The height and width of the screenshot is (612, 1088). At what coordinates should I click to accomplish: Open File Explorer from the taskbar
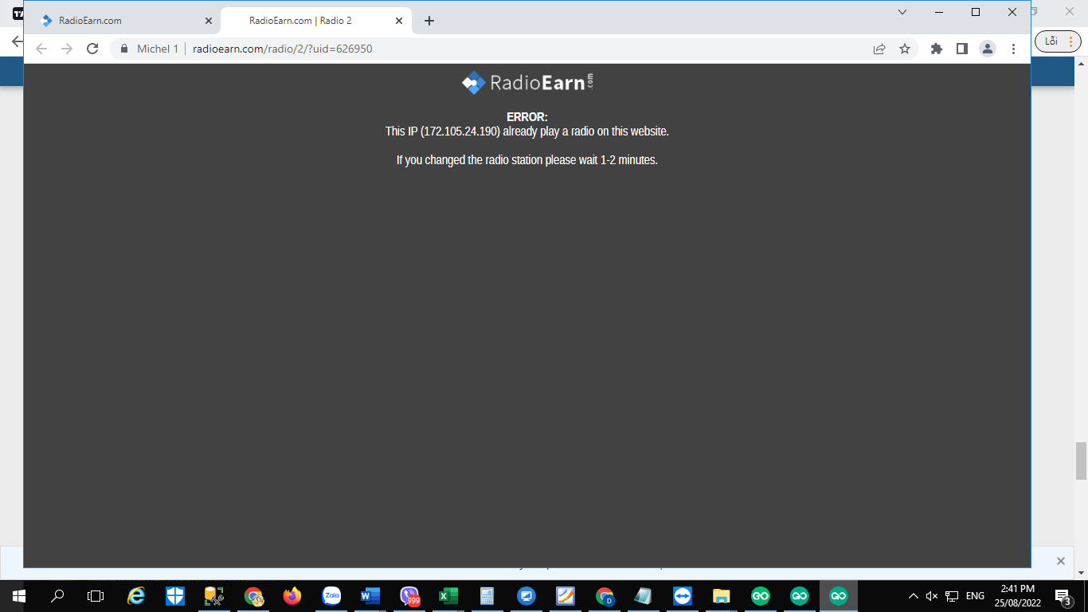tap(722, 596)
